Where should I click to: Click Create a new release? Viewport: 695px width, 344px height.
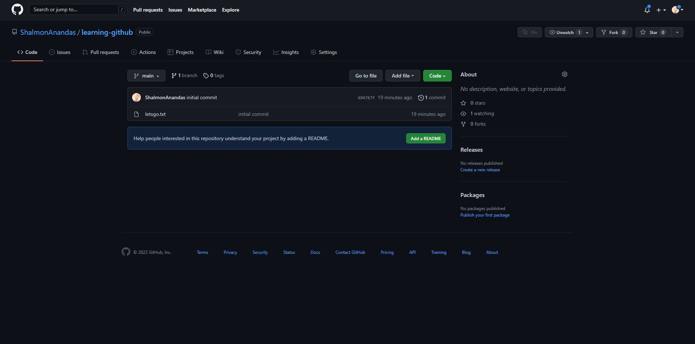tap(480, 170)
